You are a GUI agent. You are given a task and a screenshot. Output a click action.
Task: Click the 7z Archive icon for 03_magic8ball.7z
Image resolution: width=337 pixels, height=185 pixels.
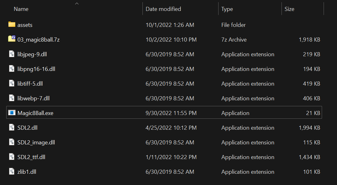12,39
